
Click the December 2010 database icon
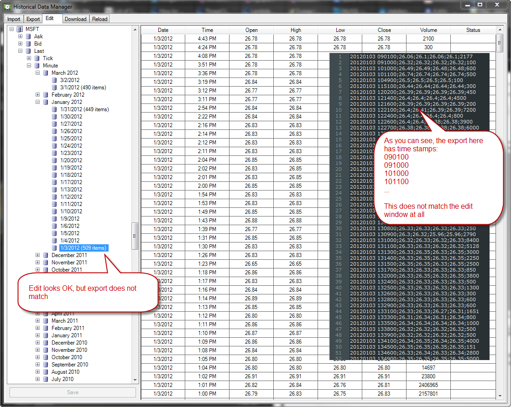click(46, 343)
